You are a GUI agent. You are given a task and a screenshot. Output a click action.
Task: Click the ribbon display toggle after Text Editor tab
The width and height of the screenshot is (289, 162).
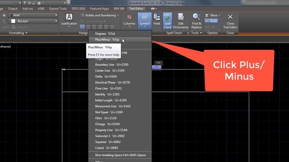pos(154,9)
